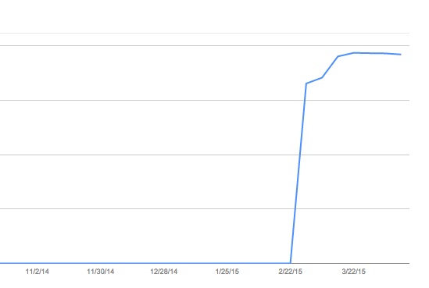The image size is (429, 288).
Task: Click the second kink before the final climb
Action: pos(322,77)
